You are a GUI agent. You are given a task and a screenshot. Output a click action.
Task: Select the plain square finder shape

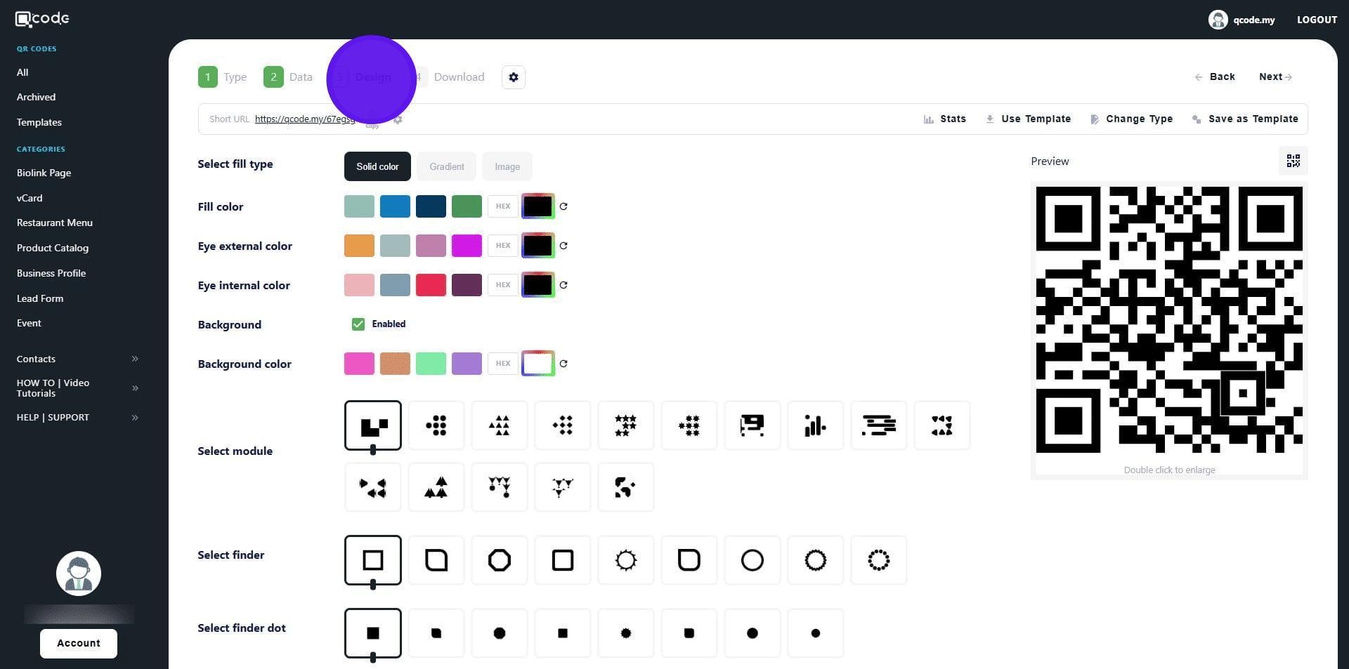point(373,560)
